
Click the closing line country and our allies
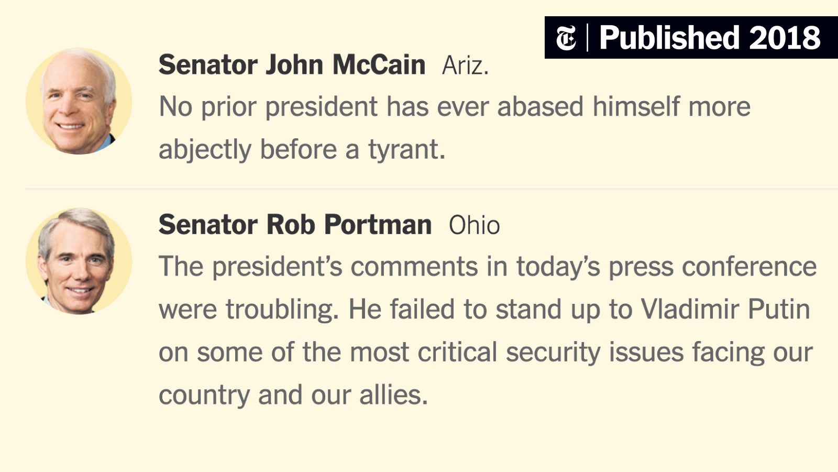pyautogui.click(x=293, y=395)
